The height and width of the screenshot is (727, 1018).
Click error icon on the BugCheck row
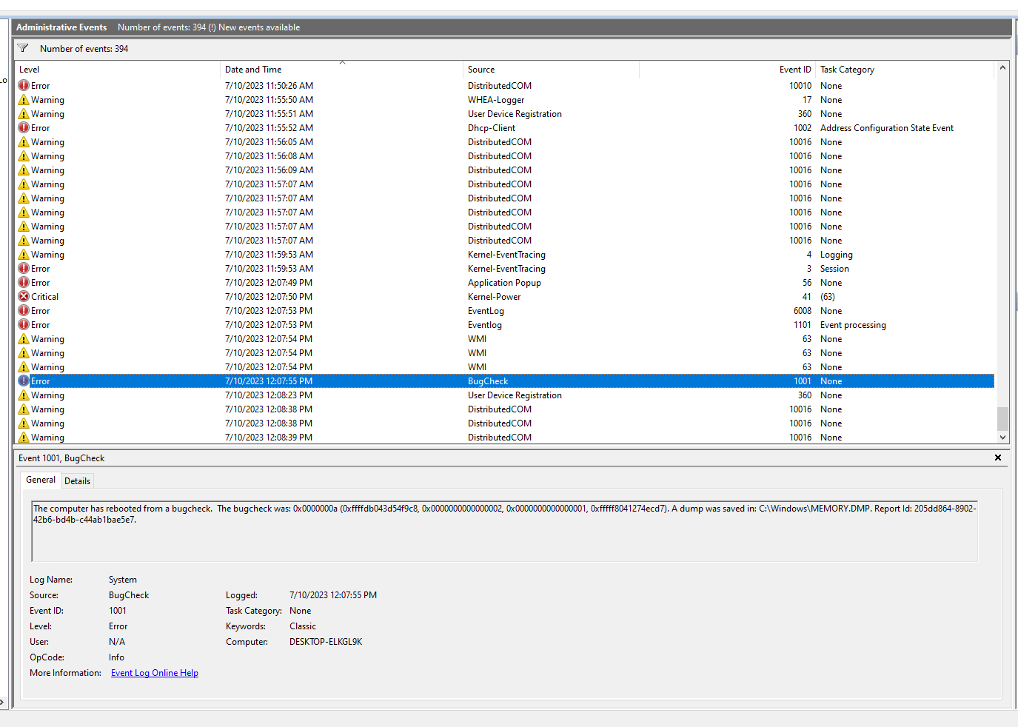pos(24,381)
